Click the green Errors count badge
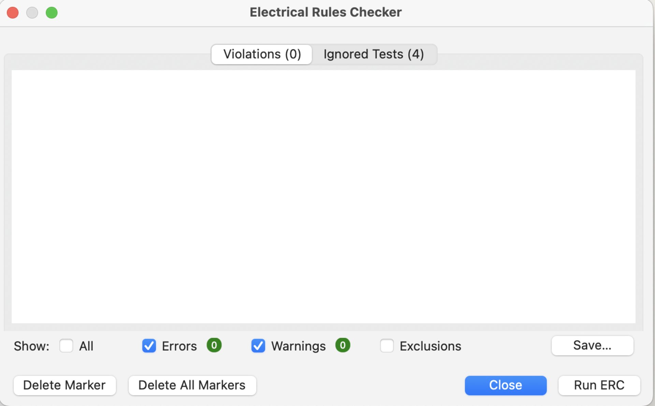 214,345
